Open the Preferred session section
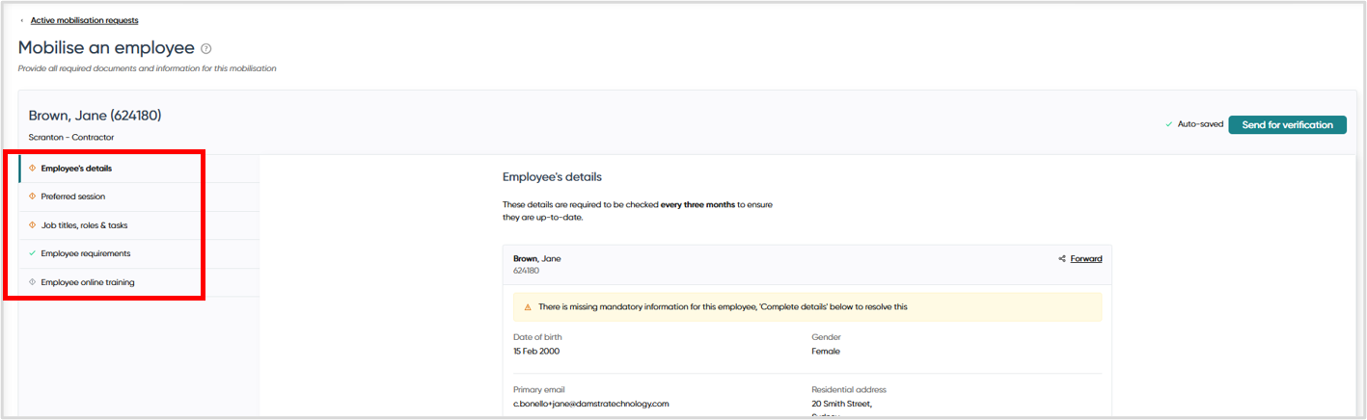This screenshot has height=420, width=1367. [x=139, y=197]
